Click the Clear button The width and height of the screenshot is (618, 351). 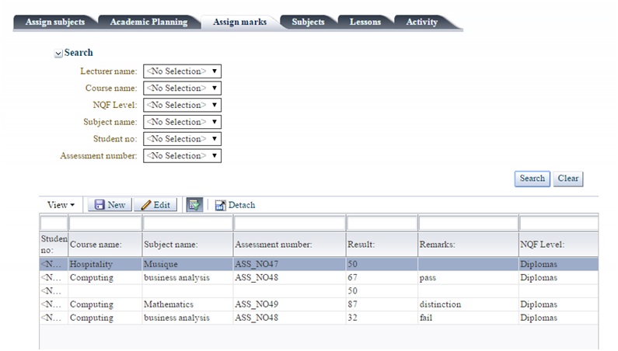(567, 179)
